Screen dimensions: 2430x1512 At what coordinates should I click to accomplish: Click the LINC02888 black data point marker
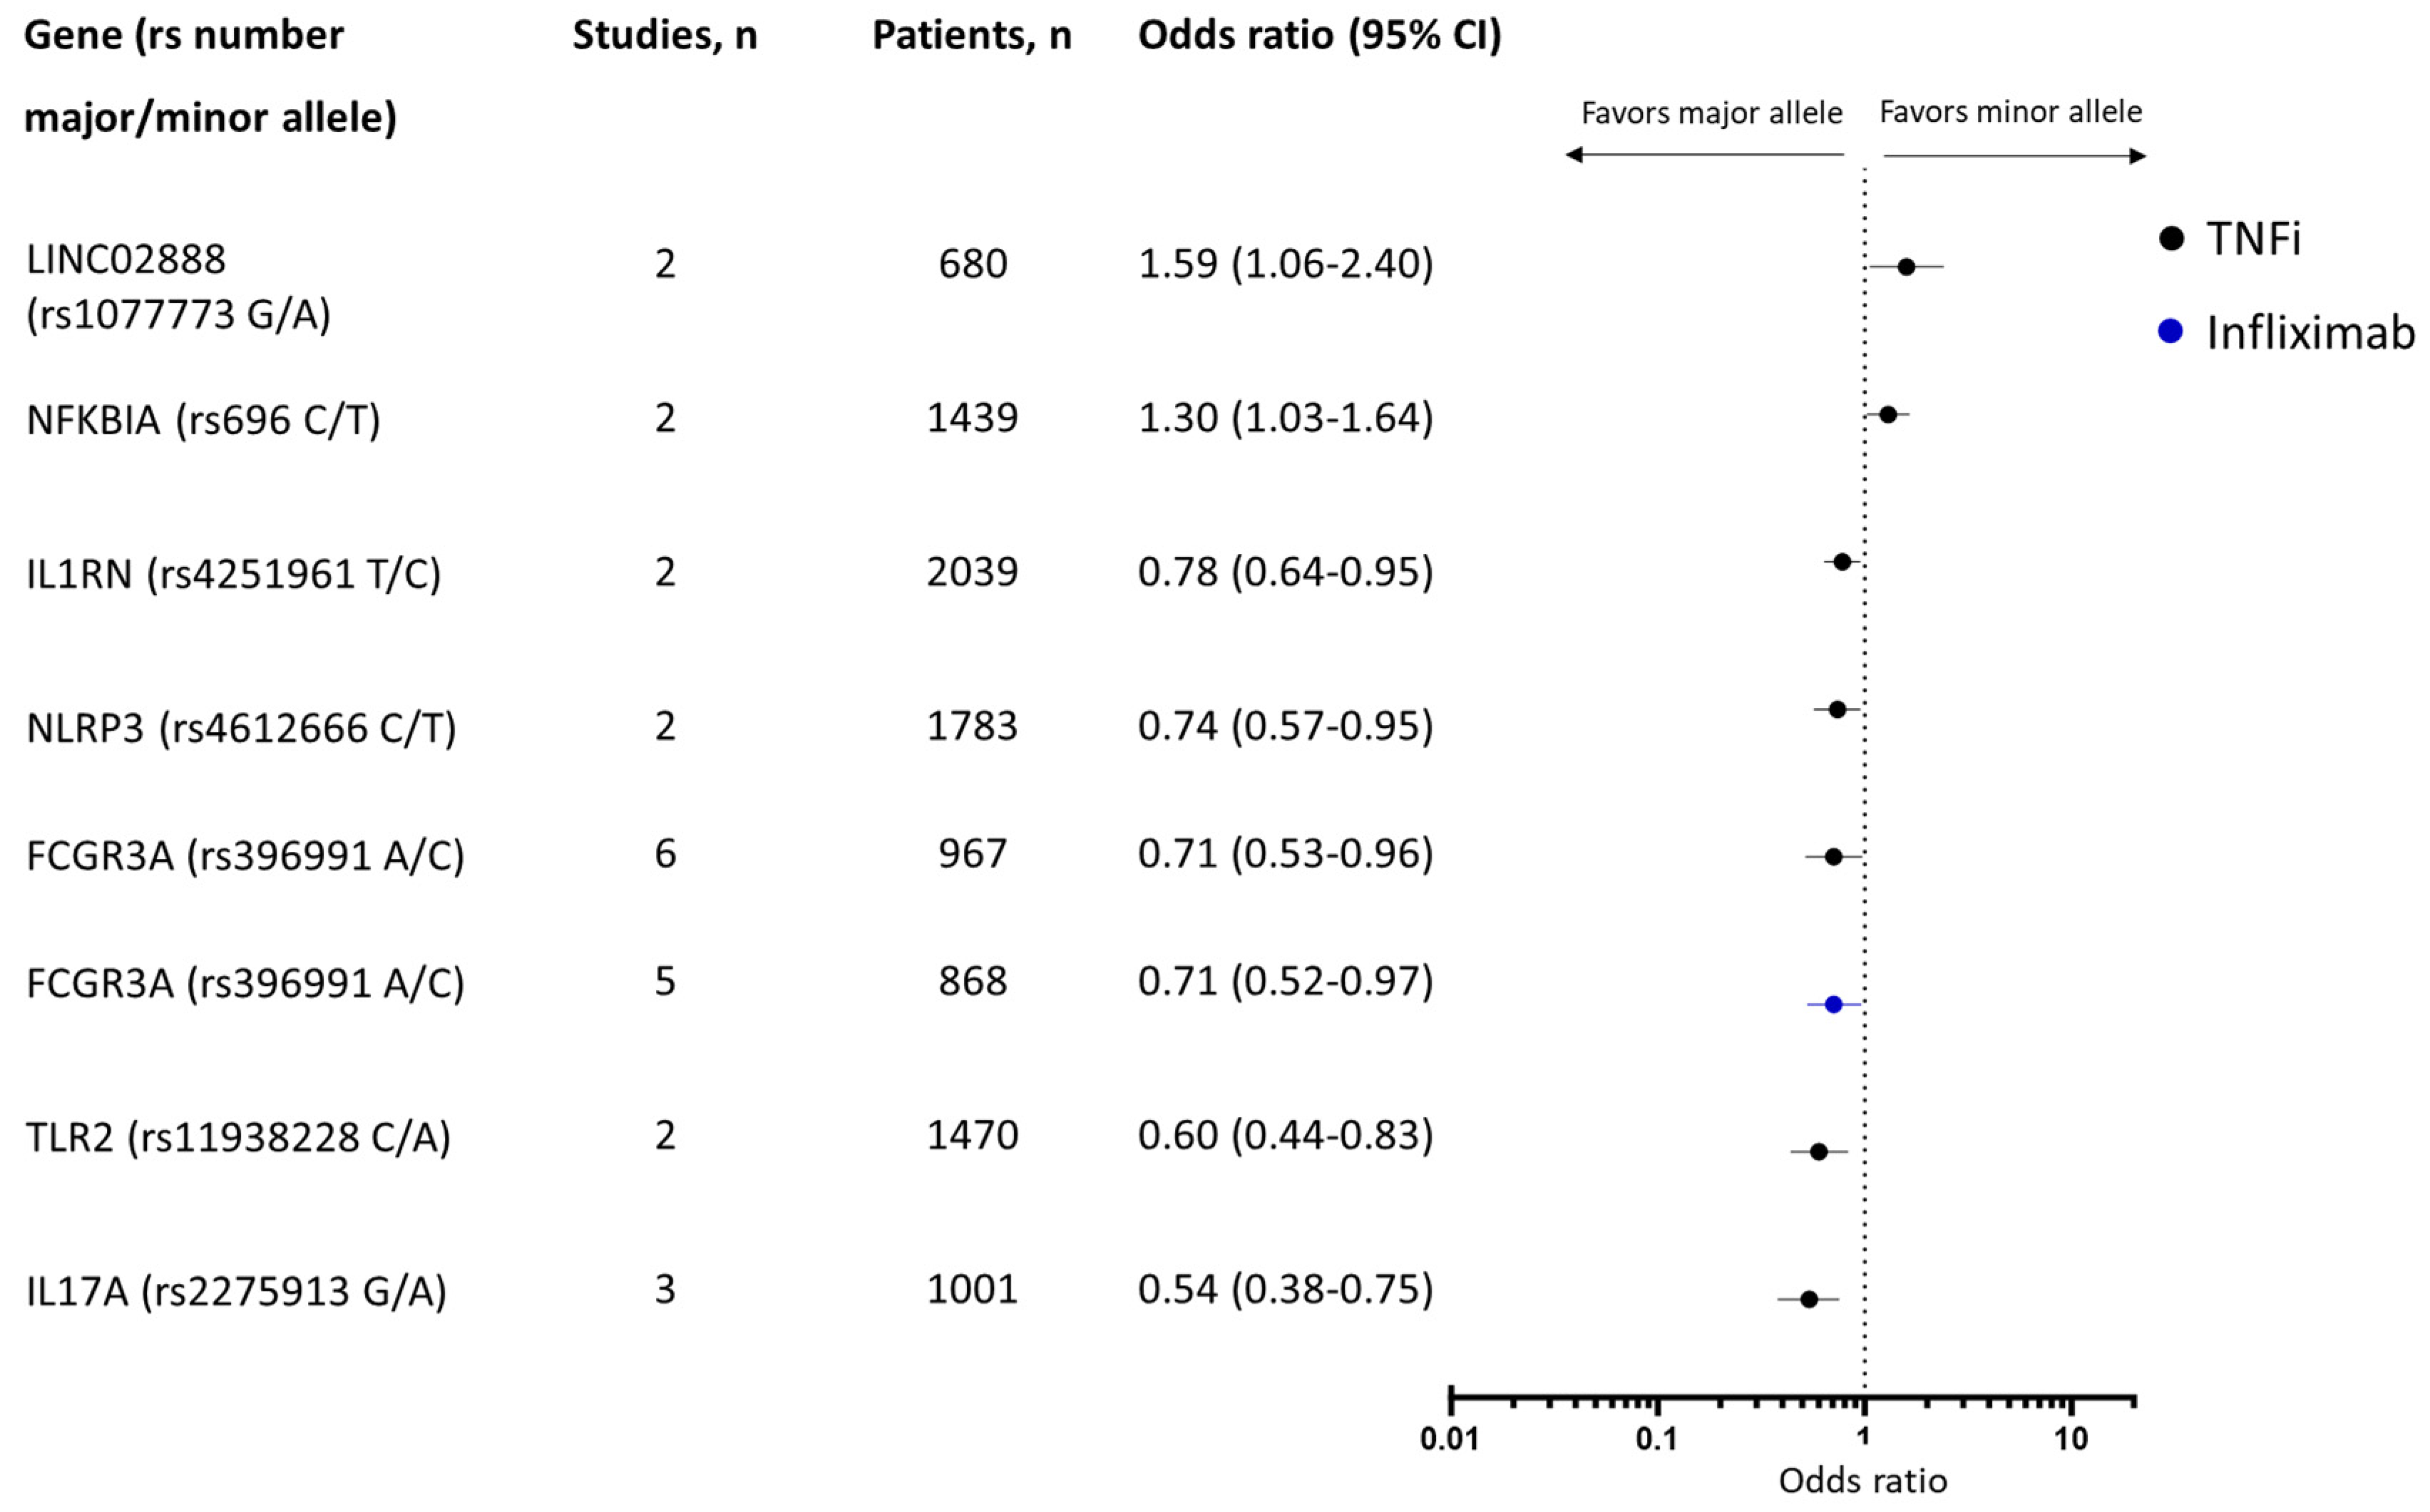point(1906,267)
